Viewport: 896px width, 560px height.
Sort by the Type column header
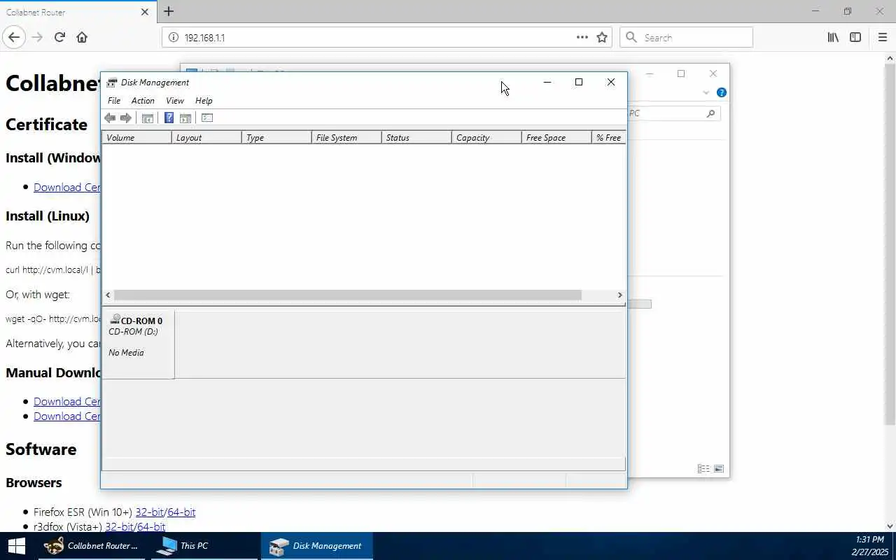pyautogui.click(x=276, y=138)
